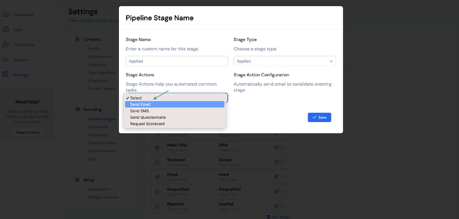This screenshot has height=219, width=459.
Task: Click the Save button
Action: (319, 117)
